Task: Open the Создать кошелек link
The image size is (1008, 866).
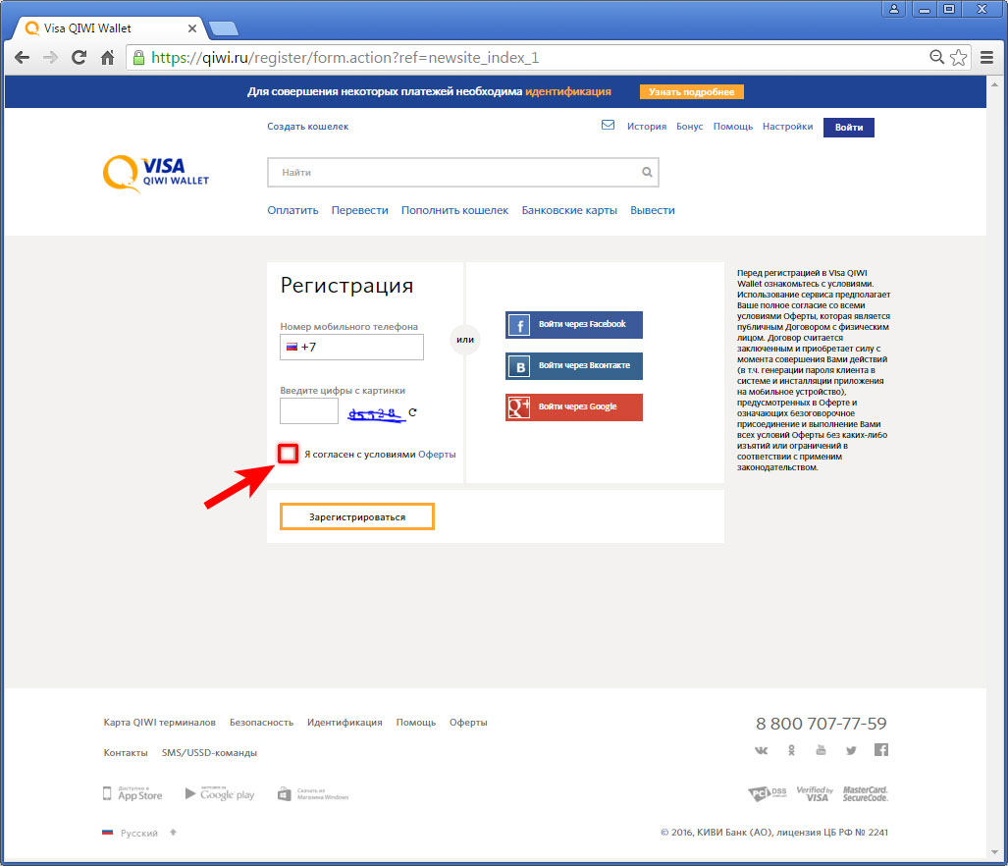Action: [x=308, y=126]
